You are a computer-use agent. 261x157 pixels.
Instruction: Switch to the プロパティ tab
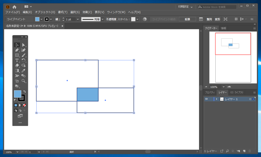[x=210, y=93]
